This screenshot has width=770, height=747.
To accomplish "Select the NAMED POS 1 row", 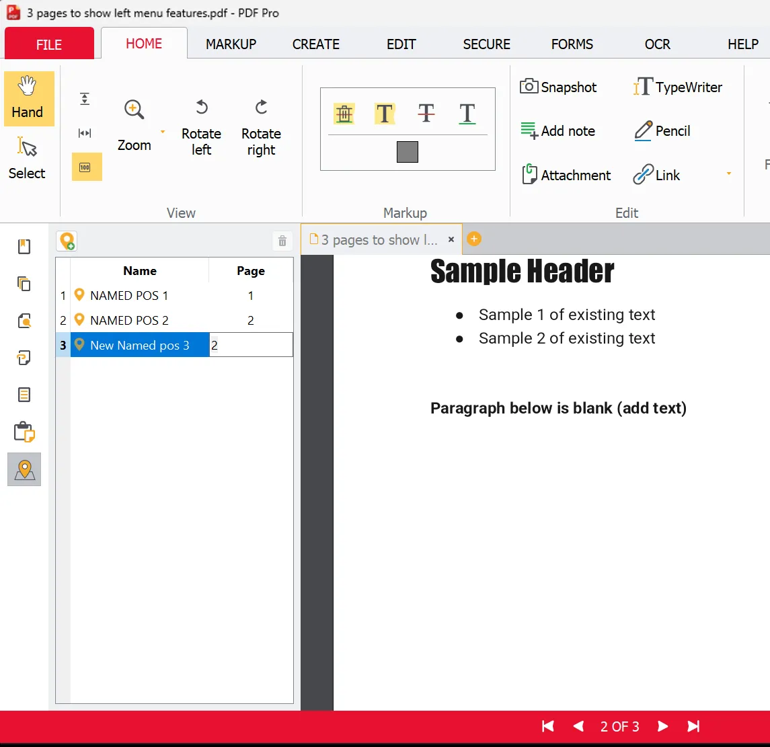I will (x=174, y=296).
